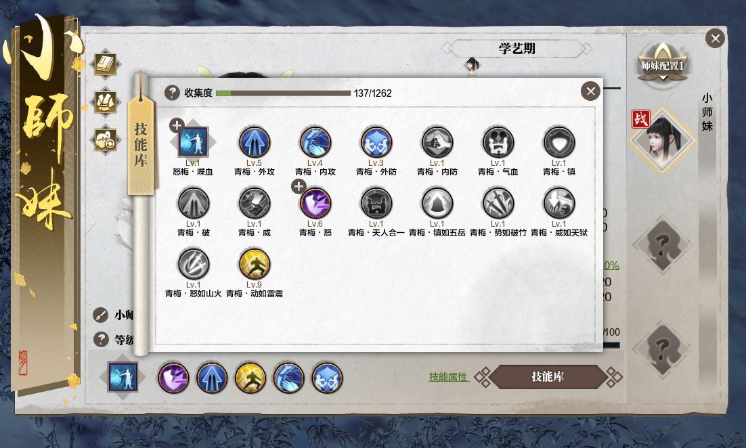Viewport: 746px width, 448px height.
Task: Select the 青梅·天人合一 skill icon
Action: pos(376,202)
